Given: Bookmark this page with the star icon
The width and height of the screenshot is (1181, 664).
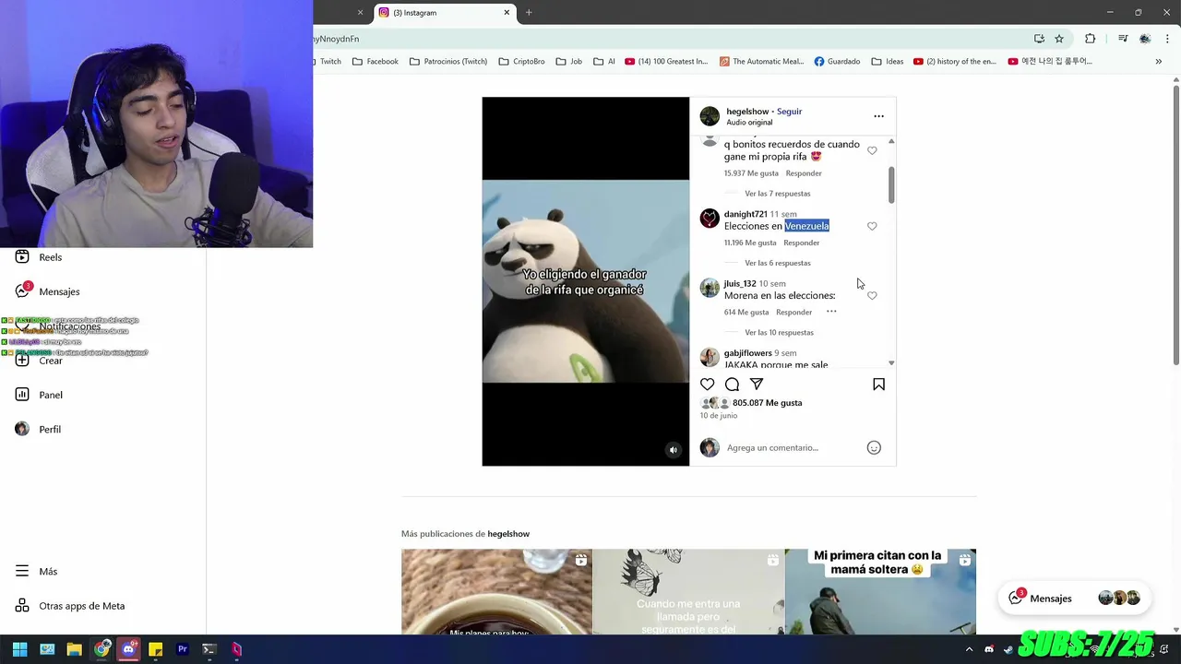Looking at the screenshot, I should [x=1059, y=39].
